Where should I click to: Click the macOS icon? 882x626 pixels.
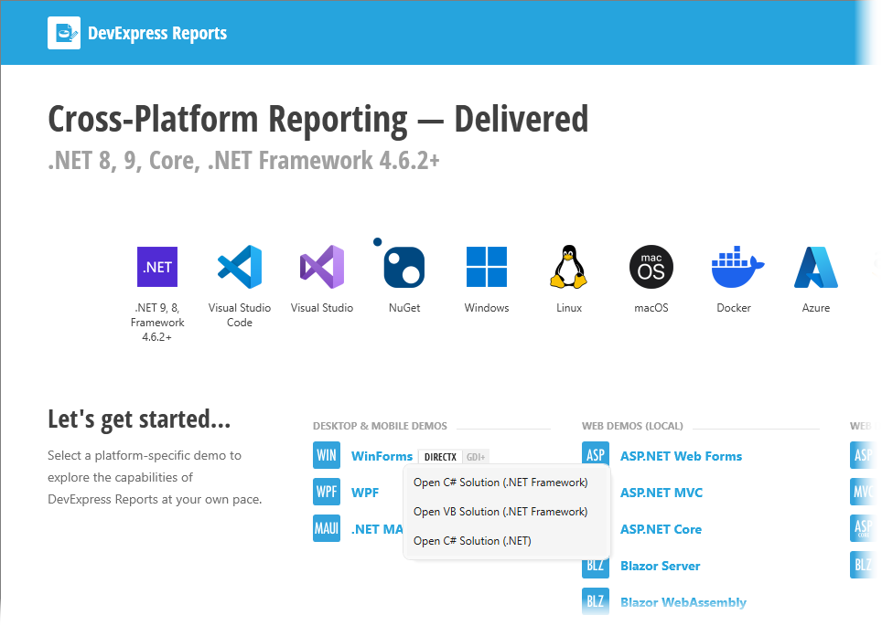(x=651, y=267)
